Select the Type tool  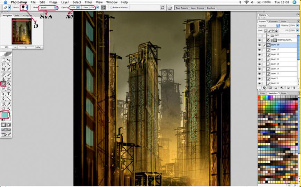tap(9, 94)
